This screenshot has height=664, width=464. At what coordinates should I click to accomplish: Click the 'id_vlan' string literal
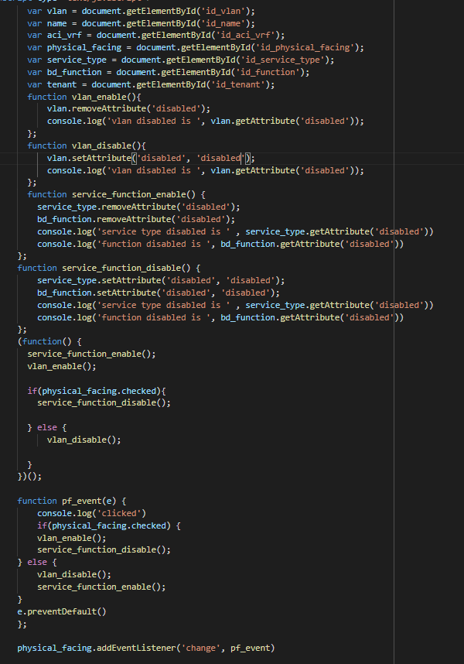click(223, 11)
